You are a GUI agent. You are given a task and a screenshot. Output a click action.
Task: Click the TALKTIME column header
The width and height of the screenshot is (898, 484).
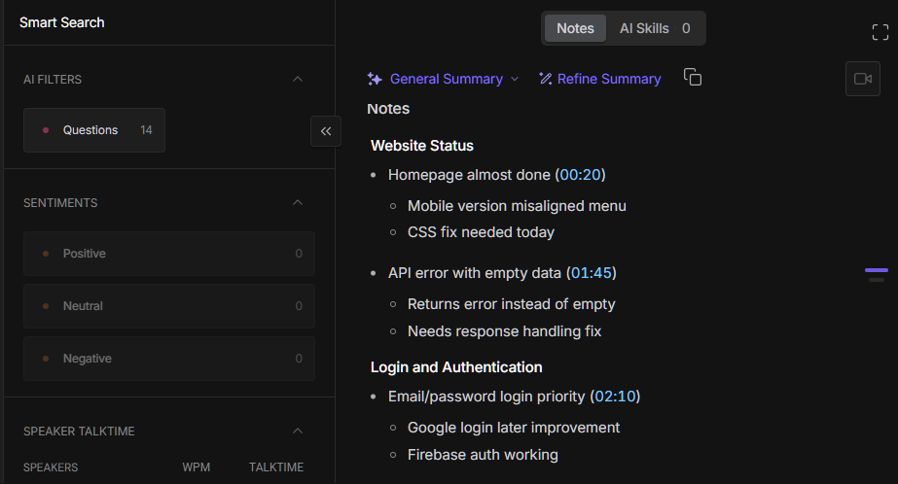pos(276,467)
